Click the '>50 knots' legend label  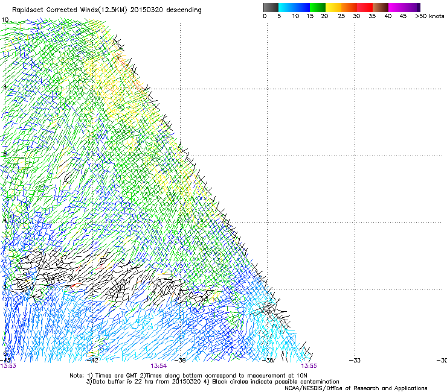[x=429, y=16]
